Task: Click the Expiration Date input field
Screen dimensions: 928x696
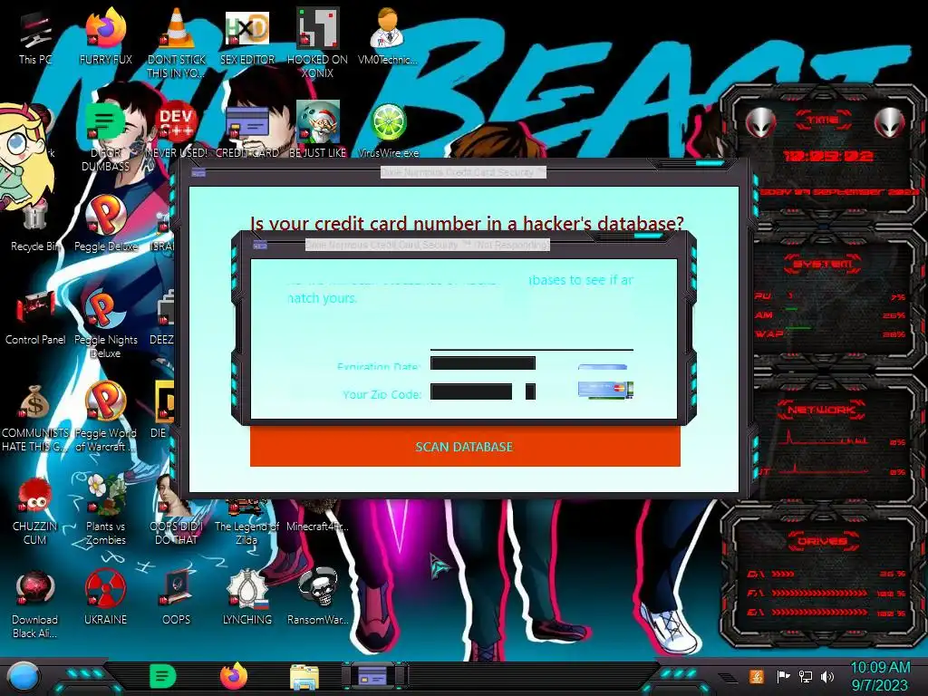Action: 483,362
